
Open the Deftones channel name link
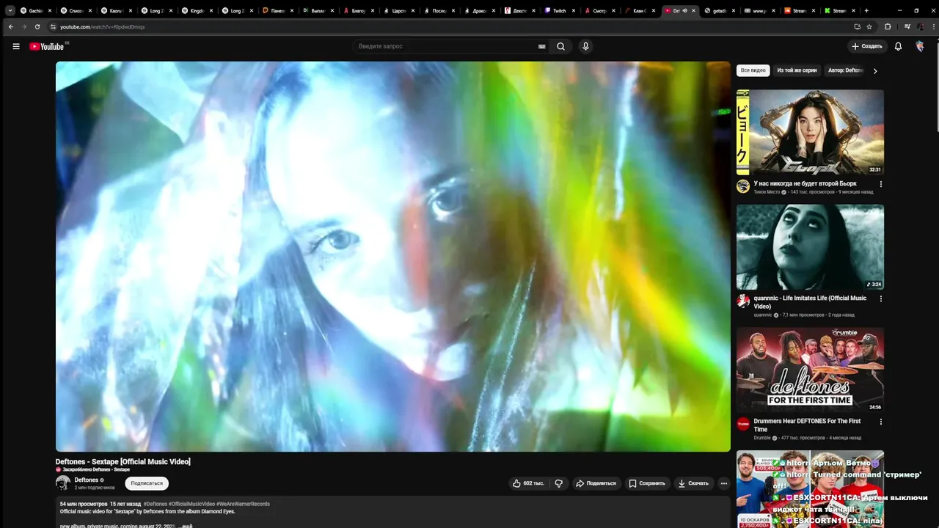click(x=87, y=480)
